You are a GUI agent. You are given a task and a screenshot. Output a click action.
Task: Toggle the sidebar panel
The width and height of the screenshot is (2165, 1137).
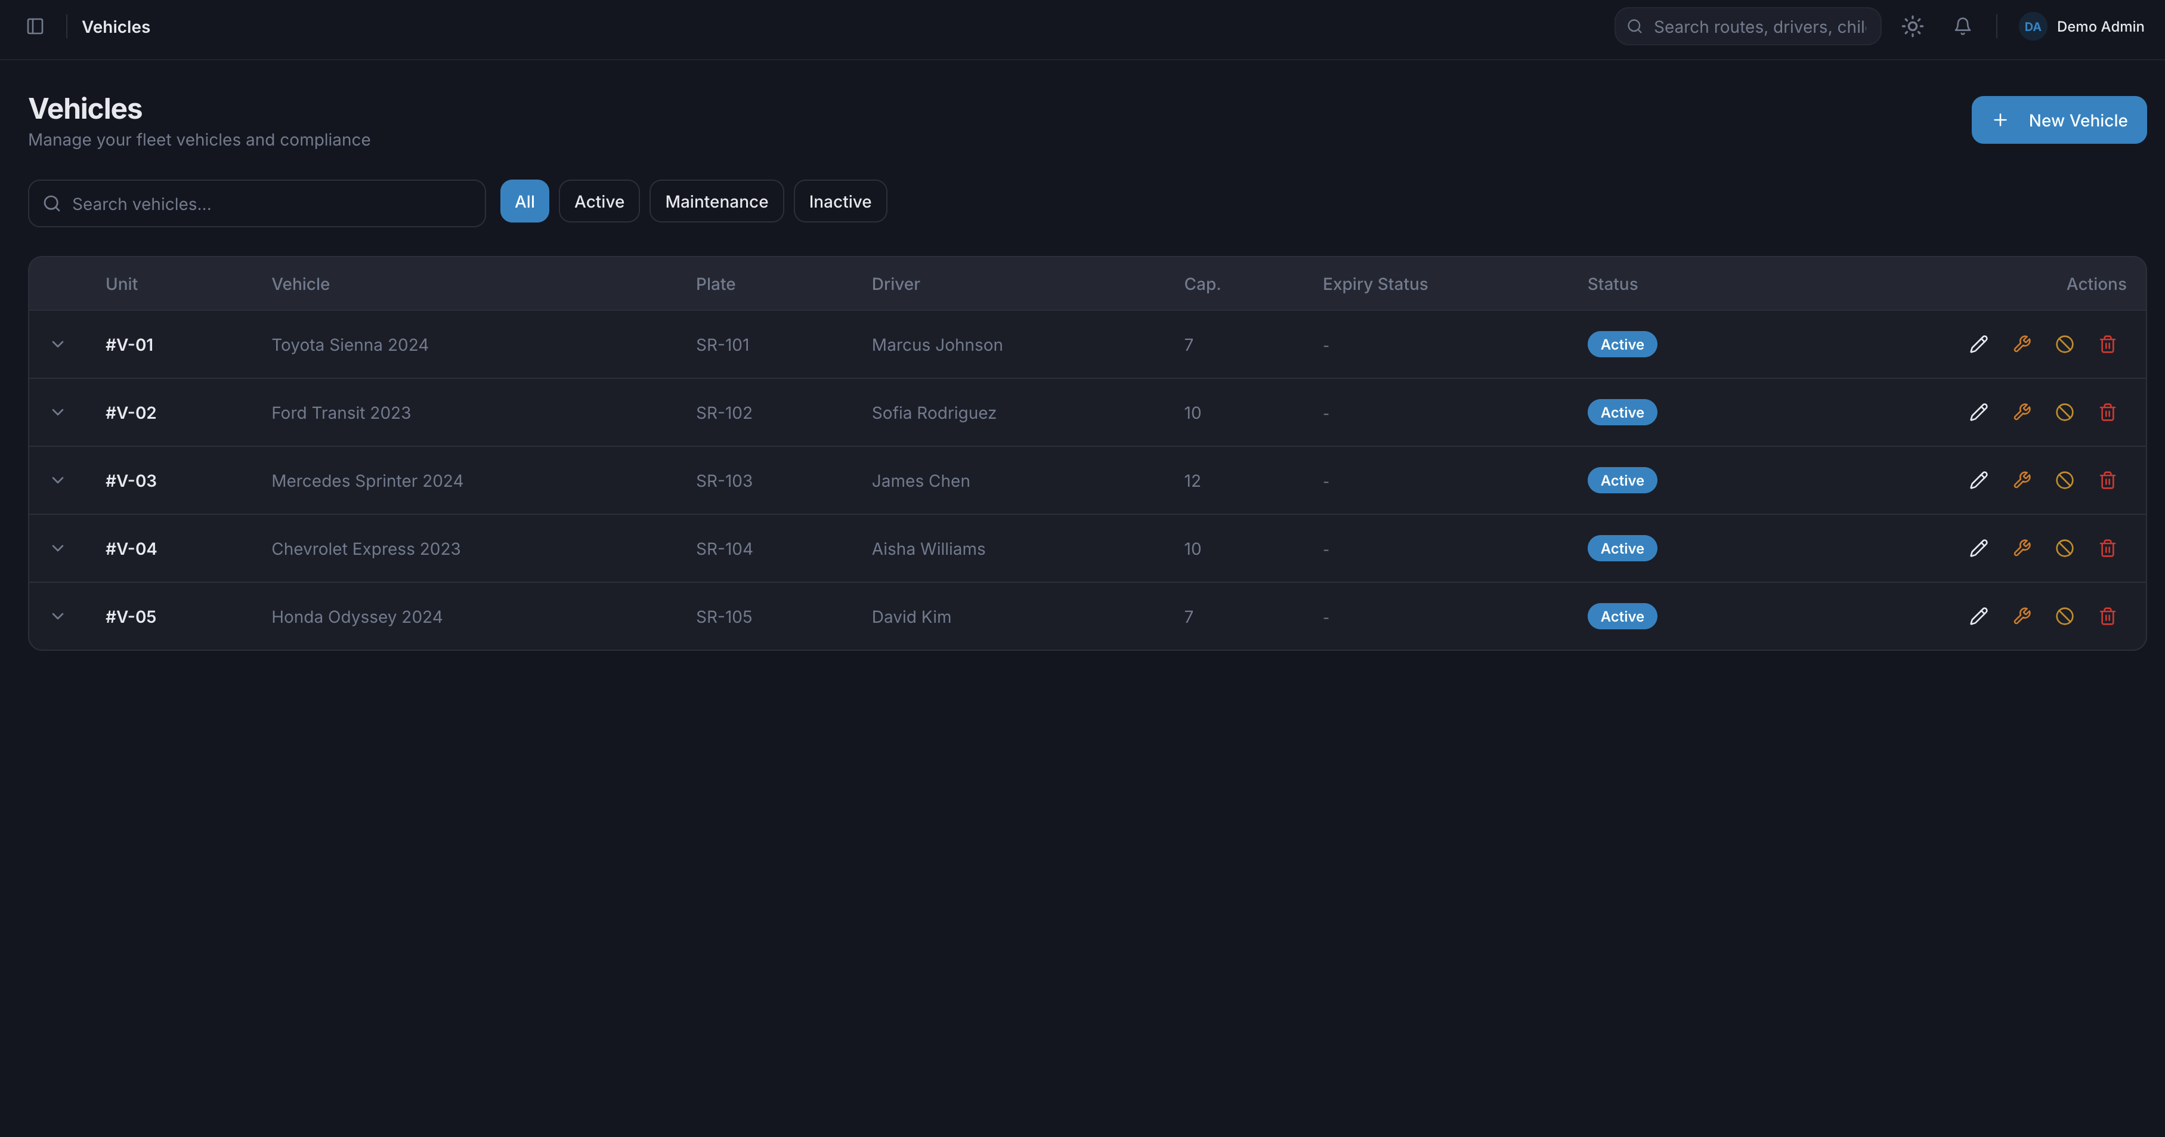point(35,27)
